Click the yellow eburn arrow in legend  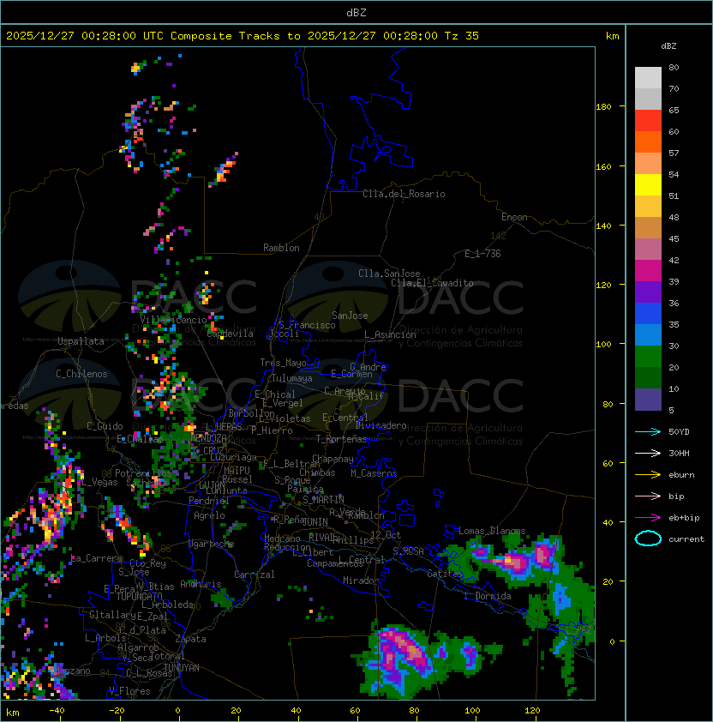(648, 475)
